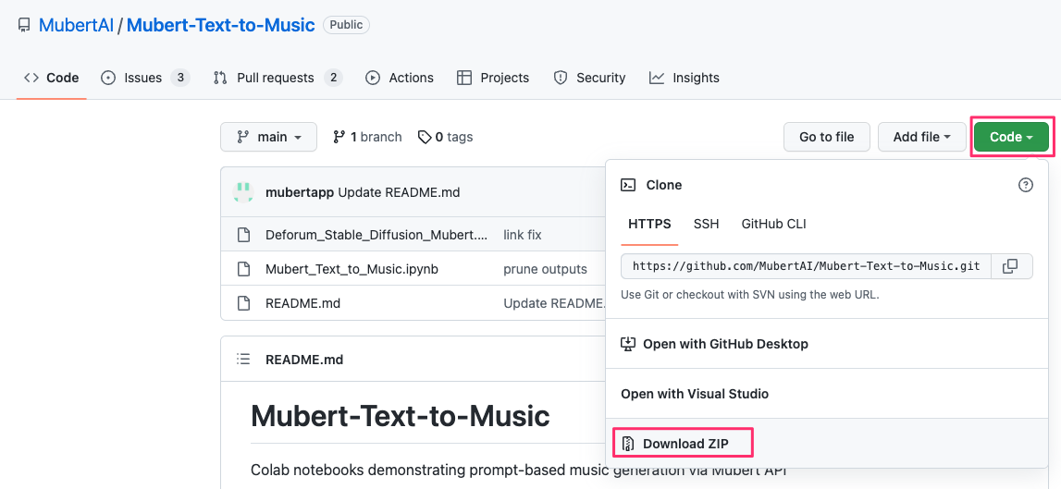Viewport: 1061px width, 489px height.
Task: Open the Pull requests tab
Action: point(278,78)
